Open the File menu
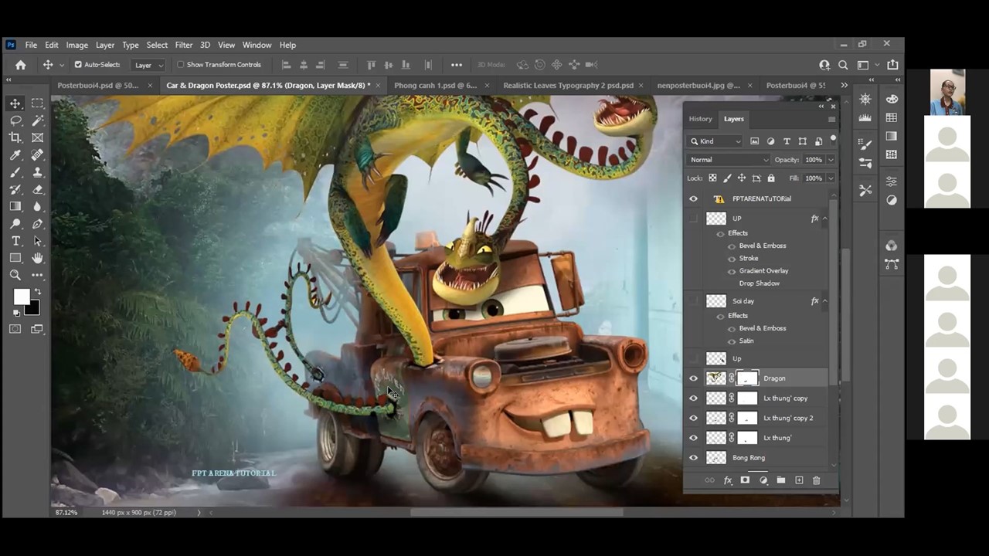989x556 pixels. [31, 45]
